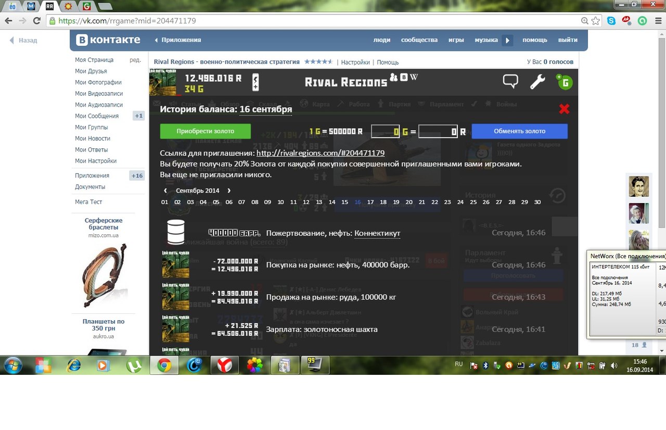Select day 15 in September calendar

[x=344, y=202]
